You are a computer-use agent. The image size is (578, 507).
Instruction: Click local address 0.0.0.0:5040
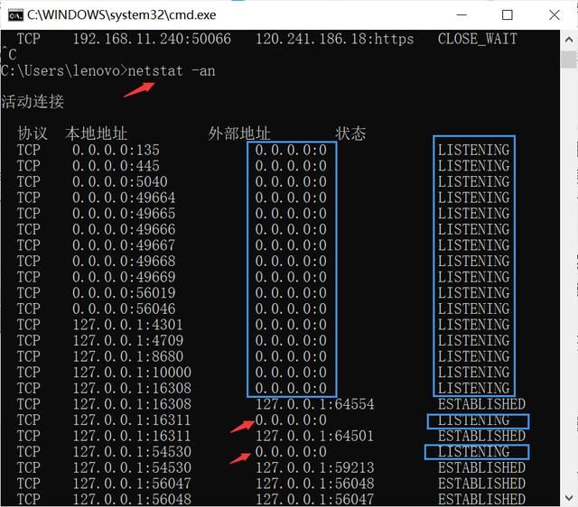[120, 181]
